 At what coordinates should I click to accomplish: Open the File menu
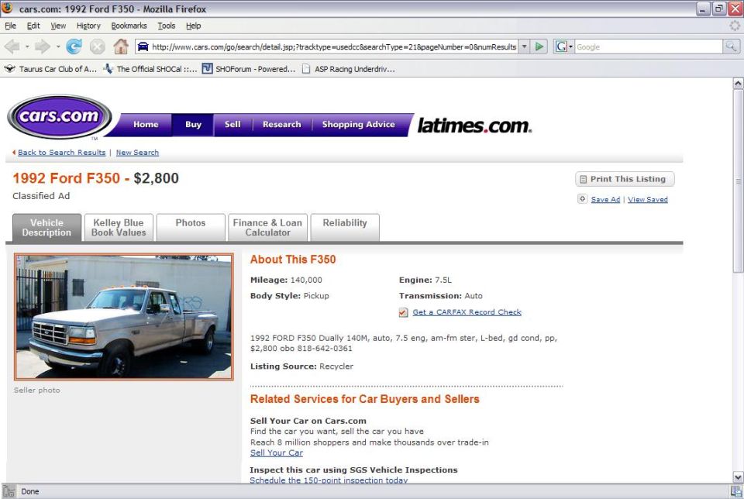pyautogui.click(x=10, y=26)
